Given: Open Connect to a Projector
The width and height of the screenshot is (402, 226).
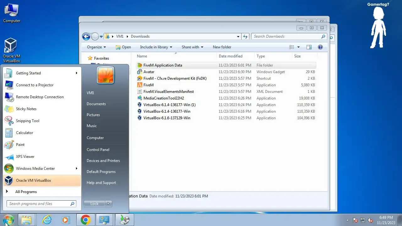Looking at the screenshot, I should click(42, 85).
